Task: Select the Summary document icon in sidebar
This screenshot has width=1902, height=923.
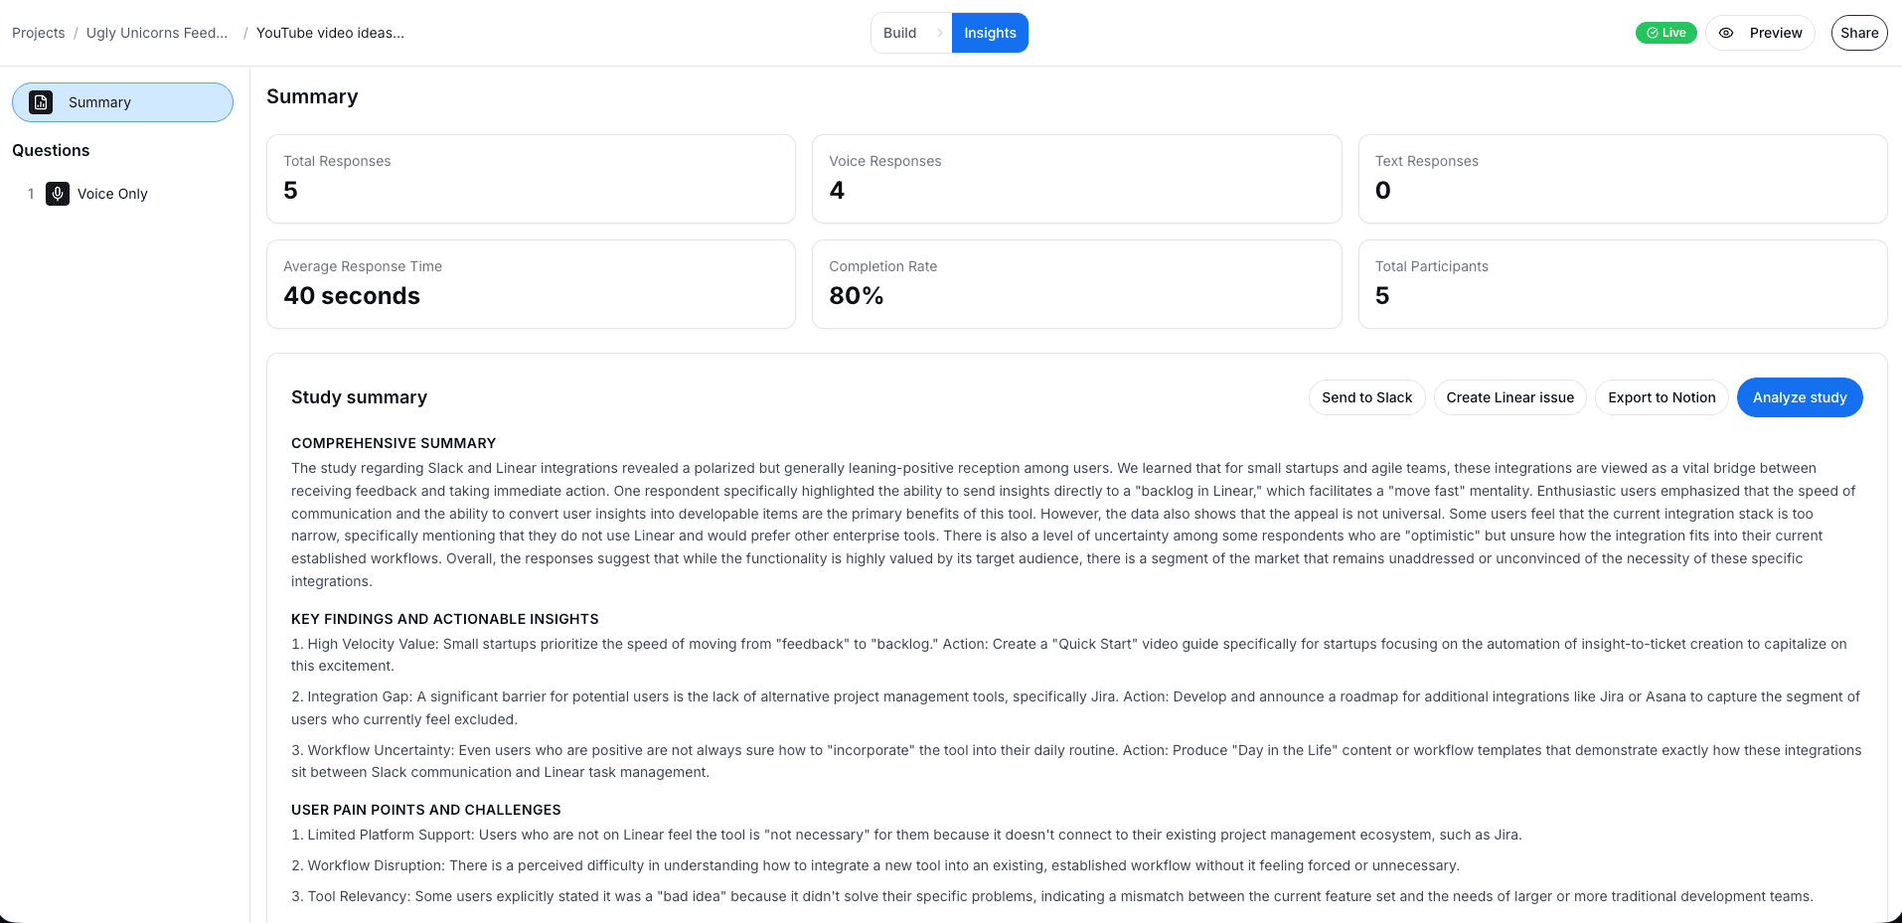Action: (x=40, y=101)
